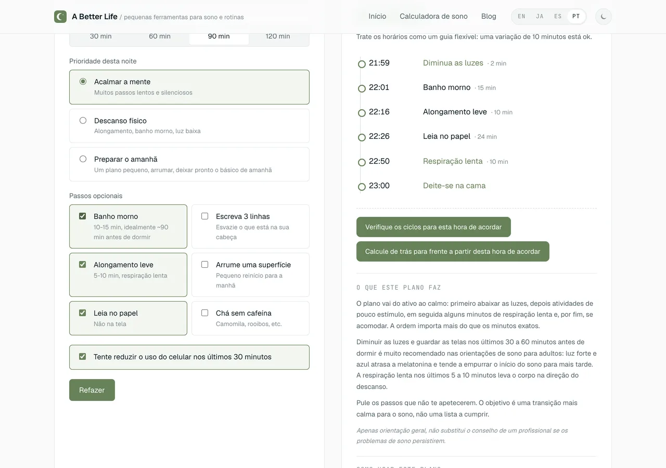Open the Início page
This screenshot has height=468, width=666.
377,17
